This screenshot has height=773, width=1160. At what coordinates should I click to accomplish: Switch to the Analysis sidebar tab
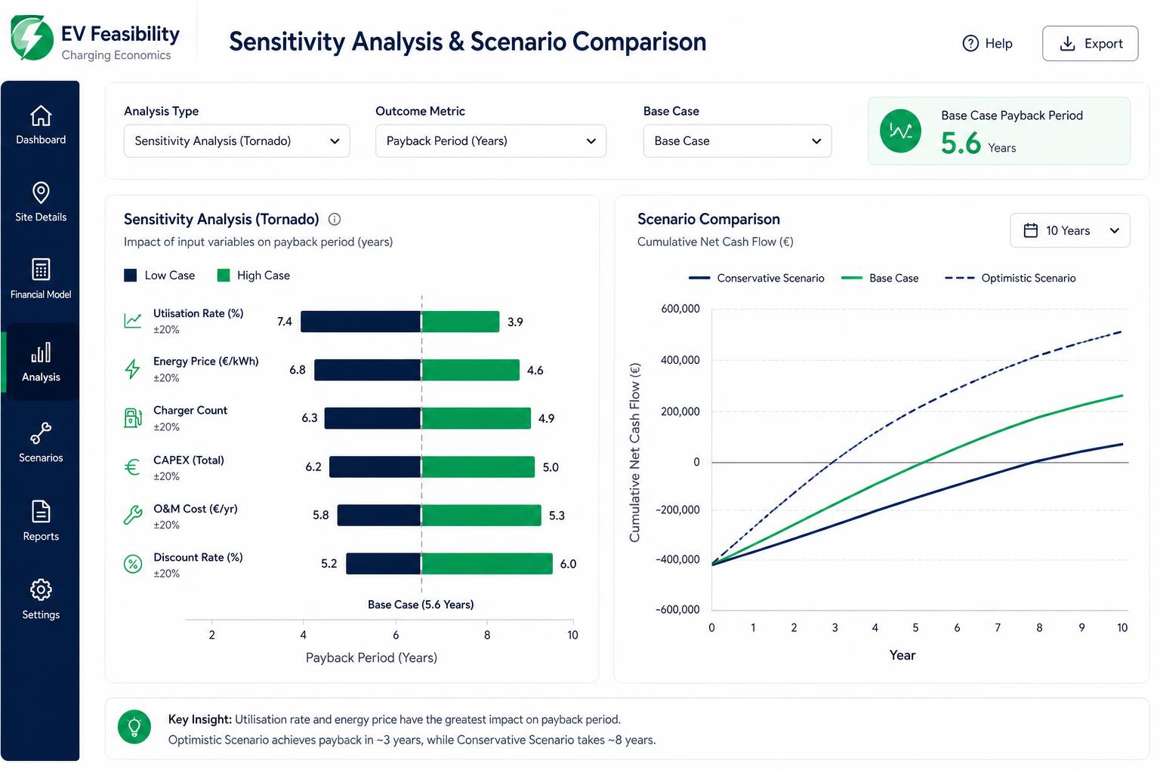click(x=41, y=362)
